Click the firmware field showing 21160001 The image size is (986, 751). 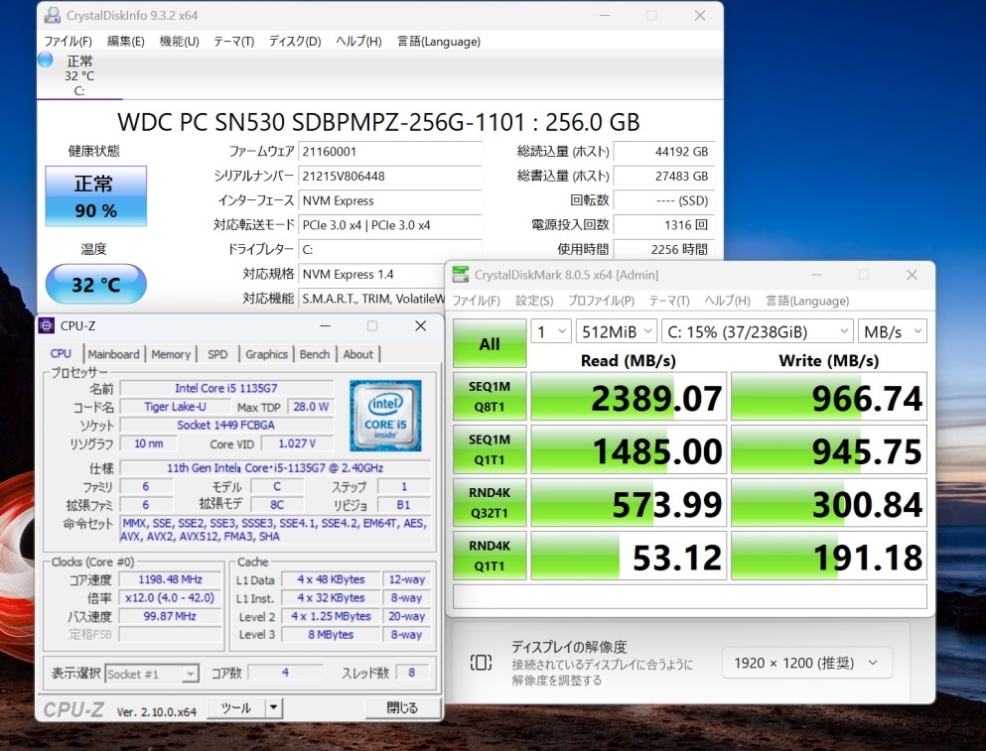(390, 152)
